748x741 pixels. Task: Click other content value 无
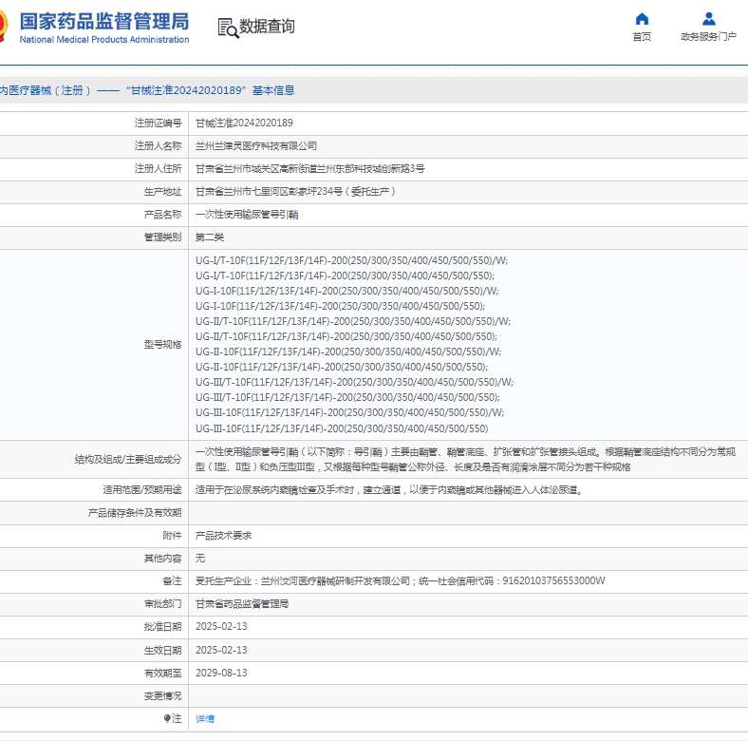pos(200,559)
